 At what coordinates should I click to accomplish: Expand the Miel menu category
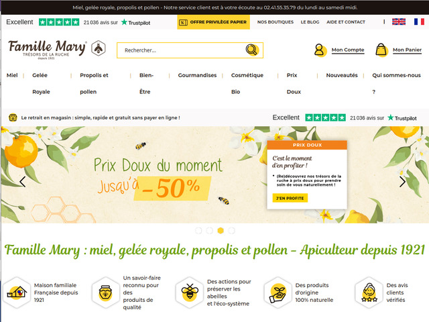[12, 75]
